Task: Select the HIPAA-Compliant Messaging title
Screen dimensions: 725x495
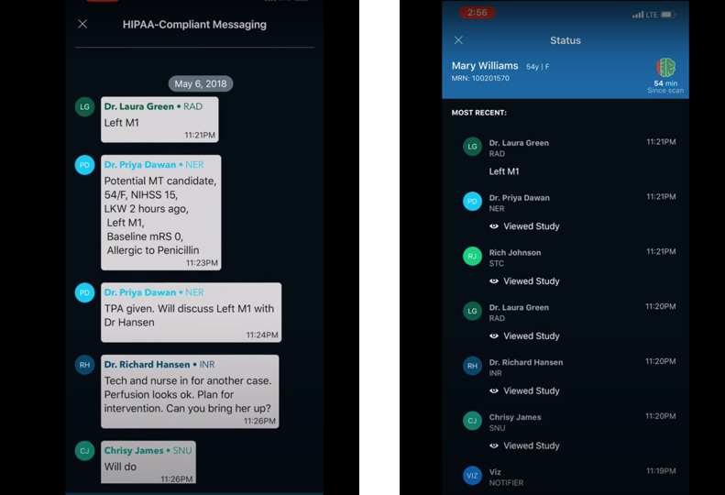Action: pos(194,25)
